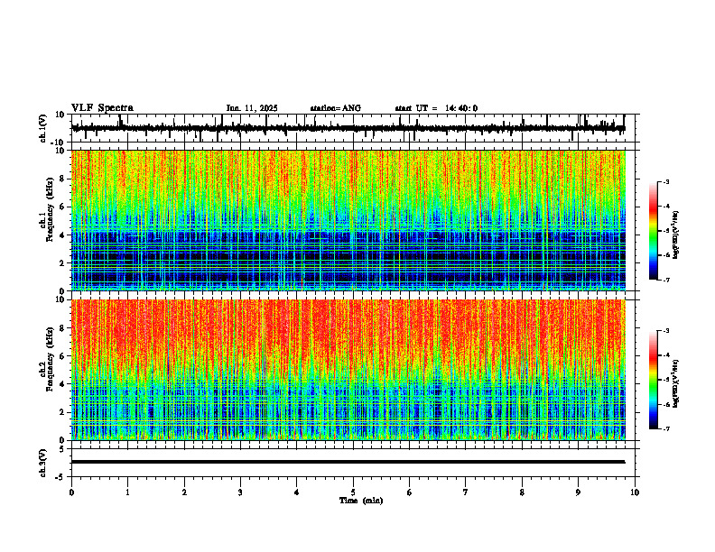Click the "10" tick on the time axis

(x=635, y=492)
